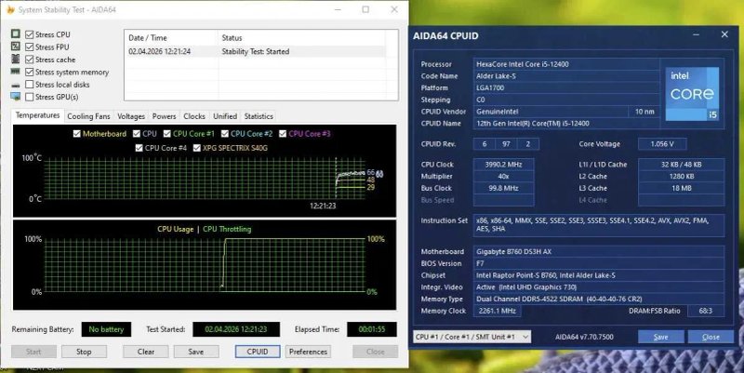This screenshot has height=373, width=744.
Task: Click the cache chip icon beside Stress cache
Action: 16,59
